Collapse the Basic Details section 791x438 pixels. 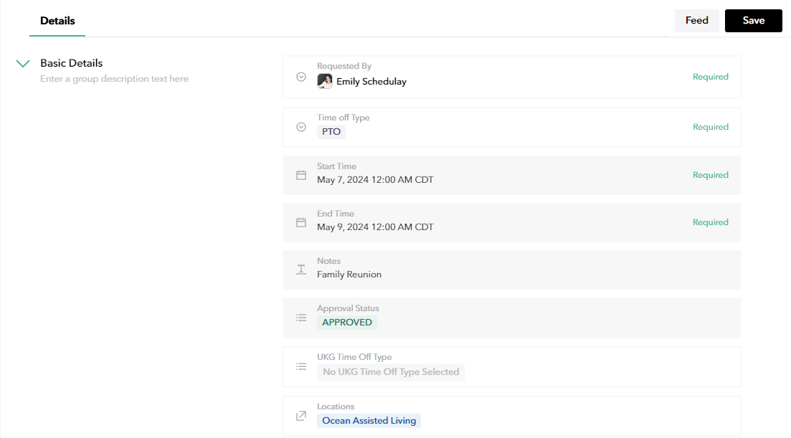[x=23, y=64]
